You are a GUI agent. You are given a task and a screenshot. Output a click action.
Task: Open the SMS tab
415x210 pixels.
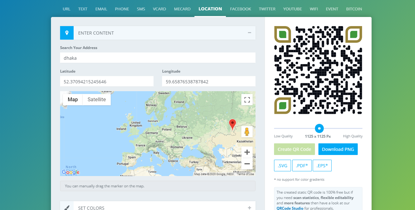[141, 9]
